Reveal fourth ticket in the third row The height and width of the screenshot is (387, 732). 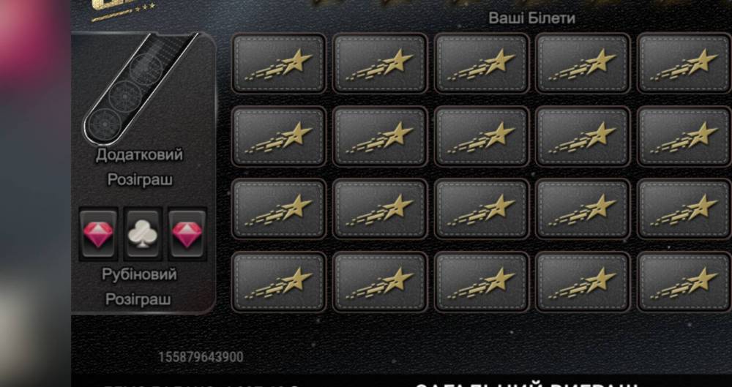click(583, 209)
